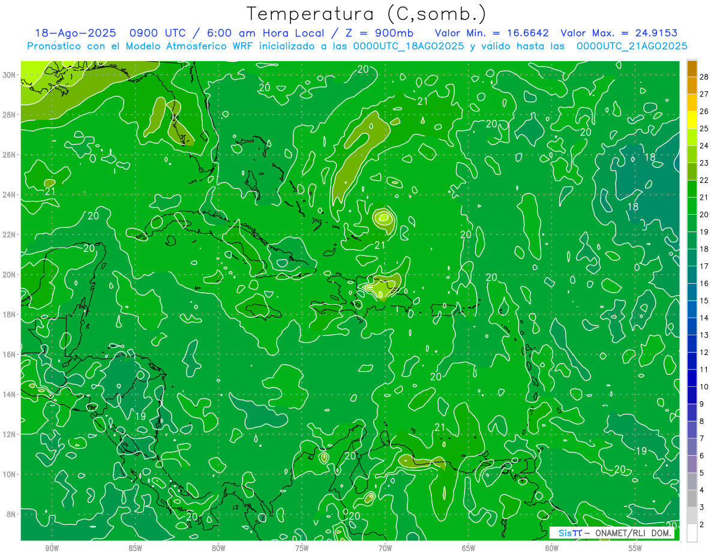Click the "30N" latitude axis label
720x556 pixels.
[x=10, y=75]
